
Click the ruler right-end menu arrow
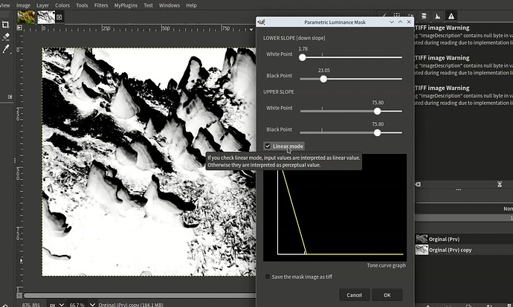(x=251, y=30)
